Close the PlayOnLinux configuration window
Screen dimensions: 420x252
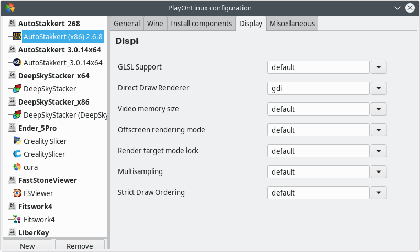[x=410, y=8]
